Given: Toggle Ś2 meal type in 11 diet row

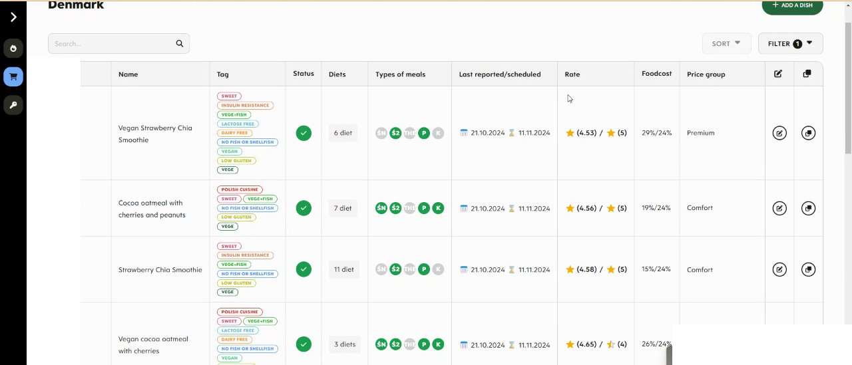Looking at the screenshot, I should 395,269.
